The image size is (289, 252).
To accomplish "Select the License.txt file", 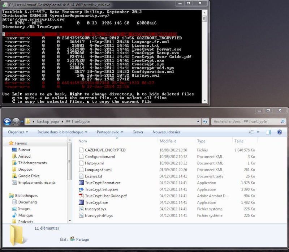I will pos(94,176).
